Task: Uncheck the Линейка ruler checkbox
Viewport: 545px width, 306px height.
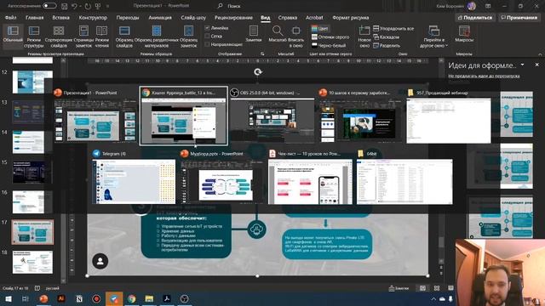Action: (207, 28)
